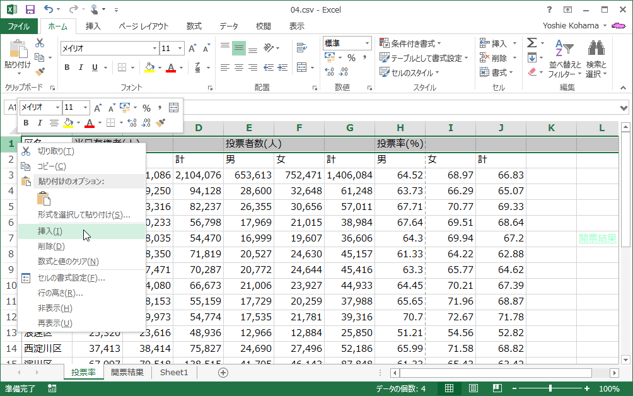Align text left in ribbon
The height and width of the screenshot is (396, 633).
point(225,67)
